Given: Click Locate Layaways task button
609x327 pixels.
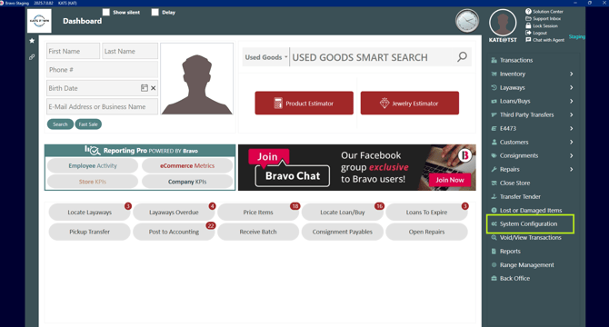Looking at the screenshot, I should [89, 213].
